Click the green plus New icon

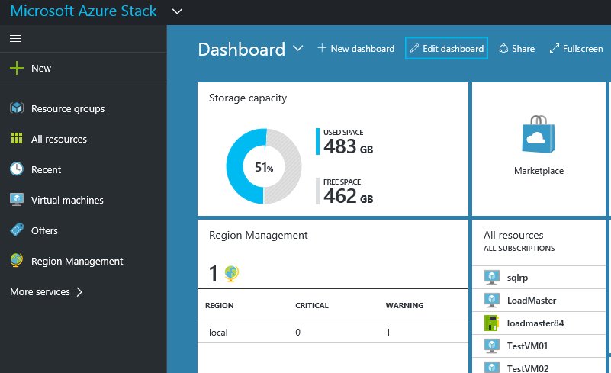pos(17,68)
